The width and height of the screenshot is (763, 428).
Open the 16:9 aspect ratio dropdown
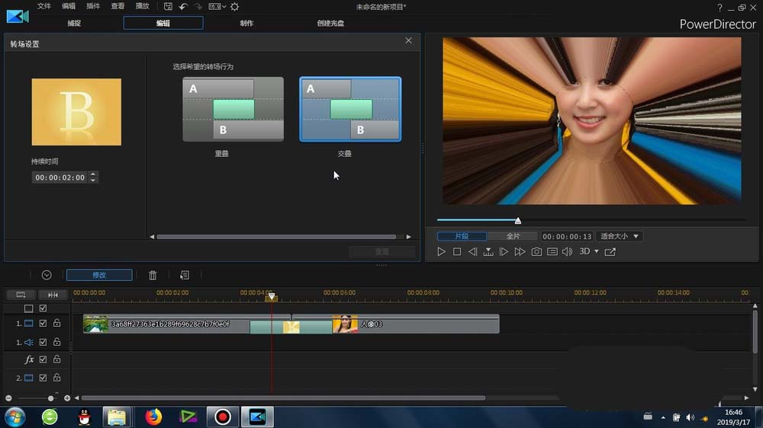pos(217,6)
